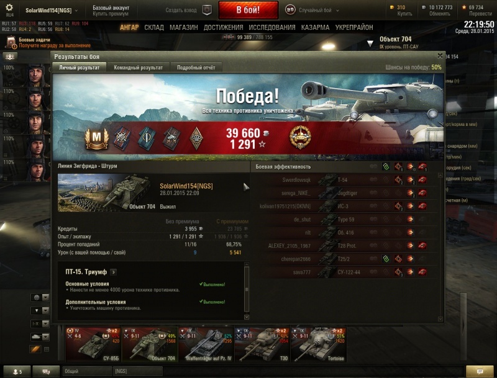
Task: Click the platoon emblem beside Создать взвод
Action: 207,10
